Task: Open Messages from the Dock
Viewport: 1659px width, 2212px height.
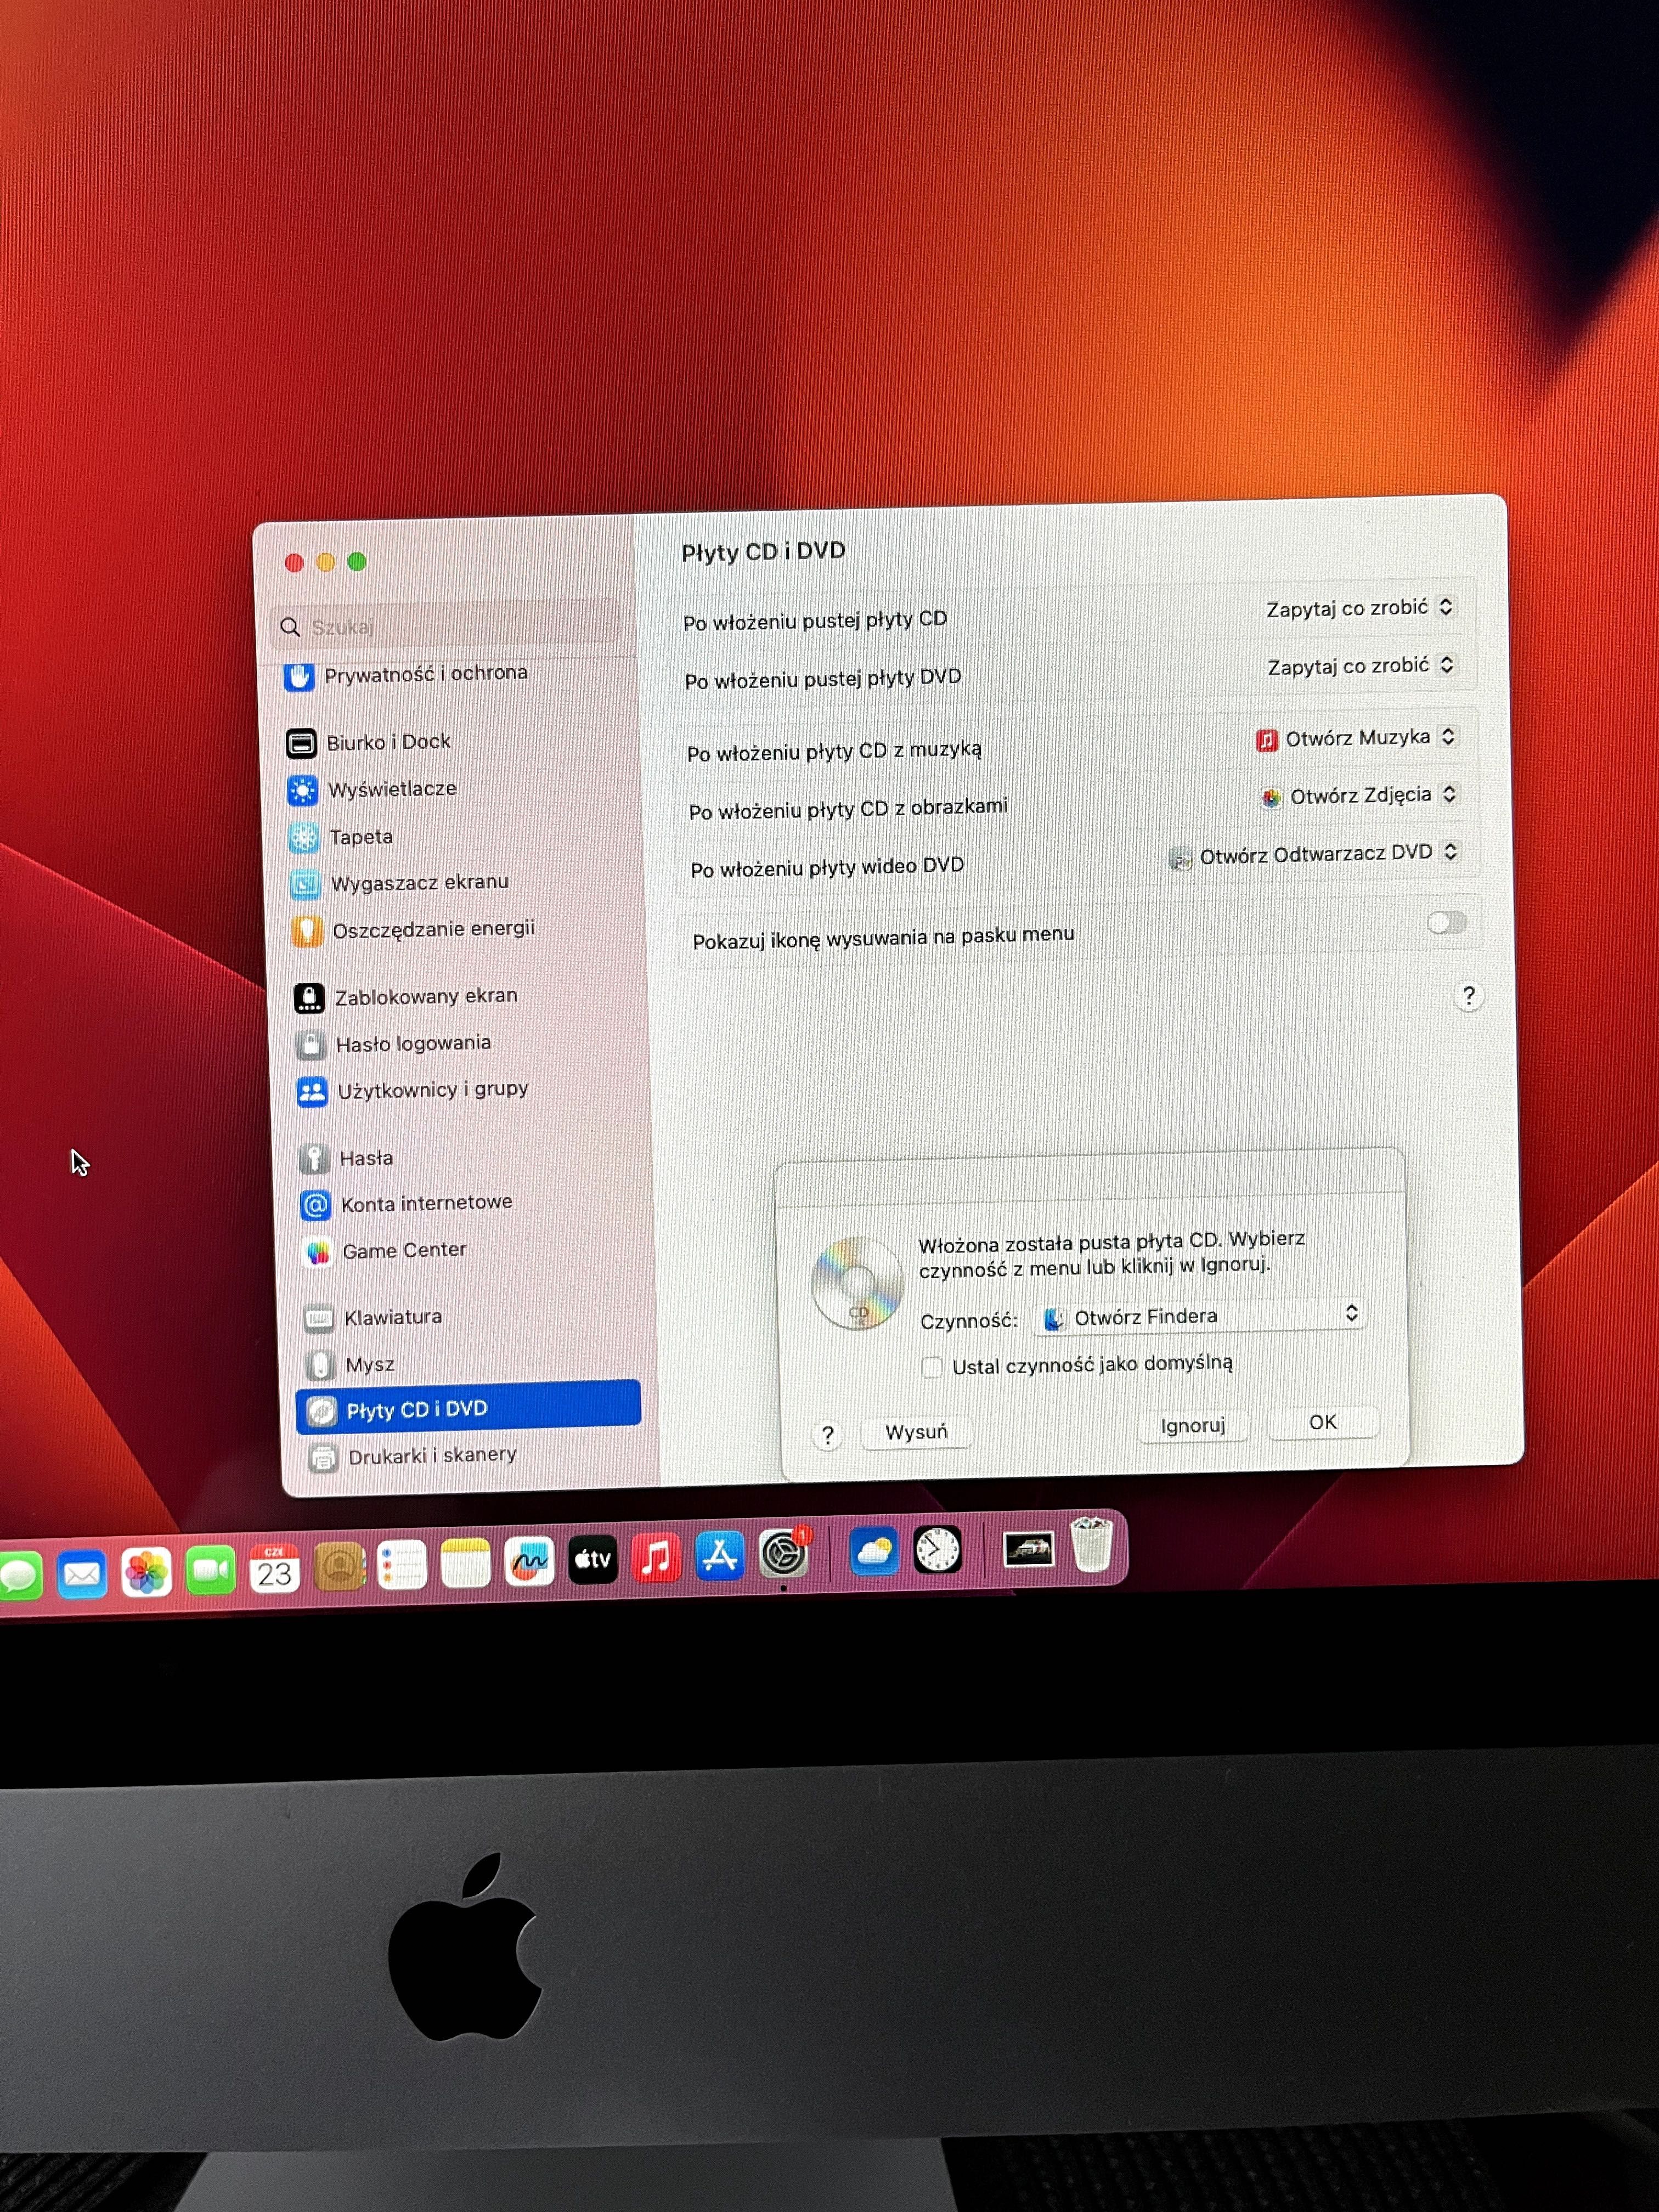Action: point(18,1577)
